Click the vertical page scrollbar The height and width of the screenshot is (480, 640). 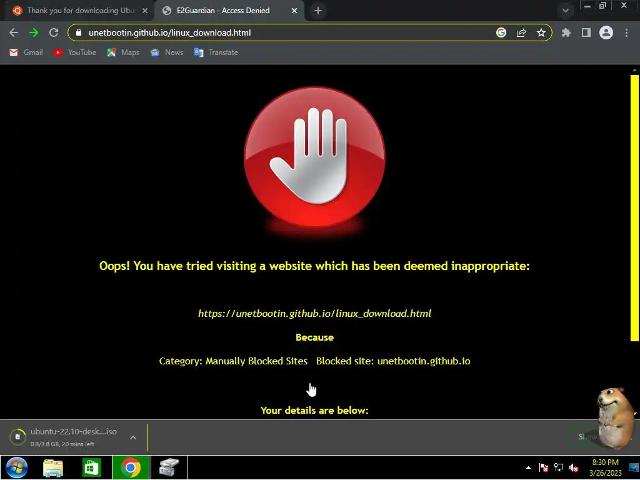point(634,208)
